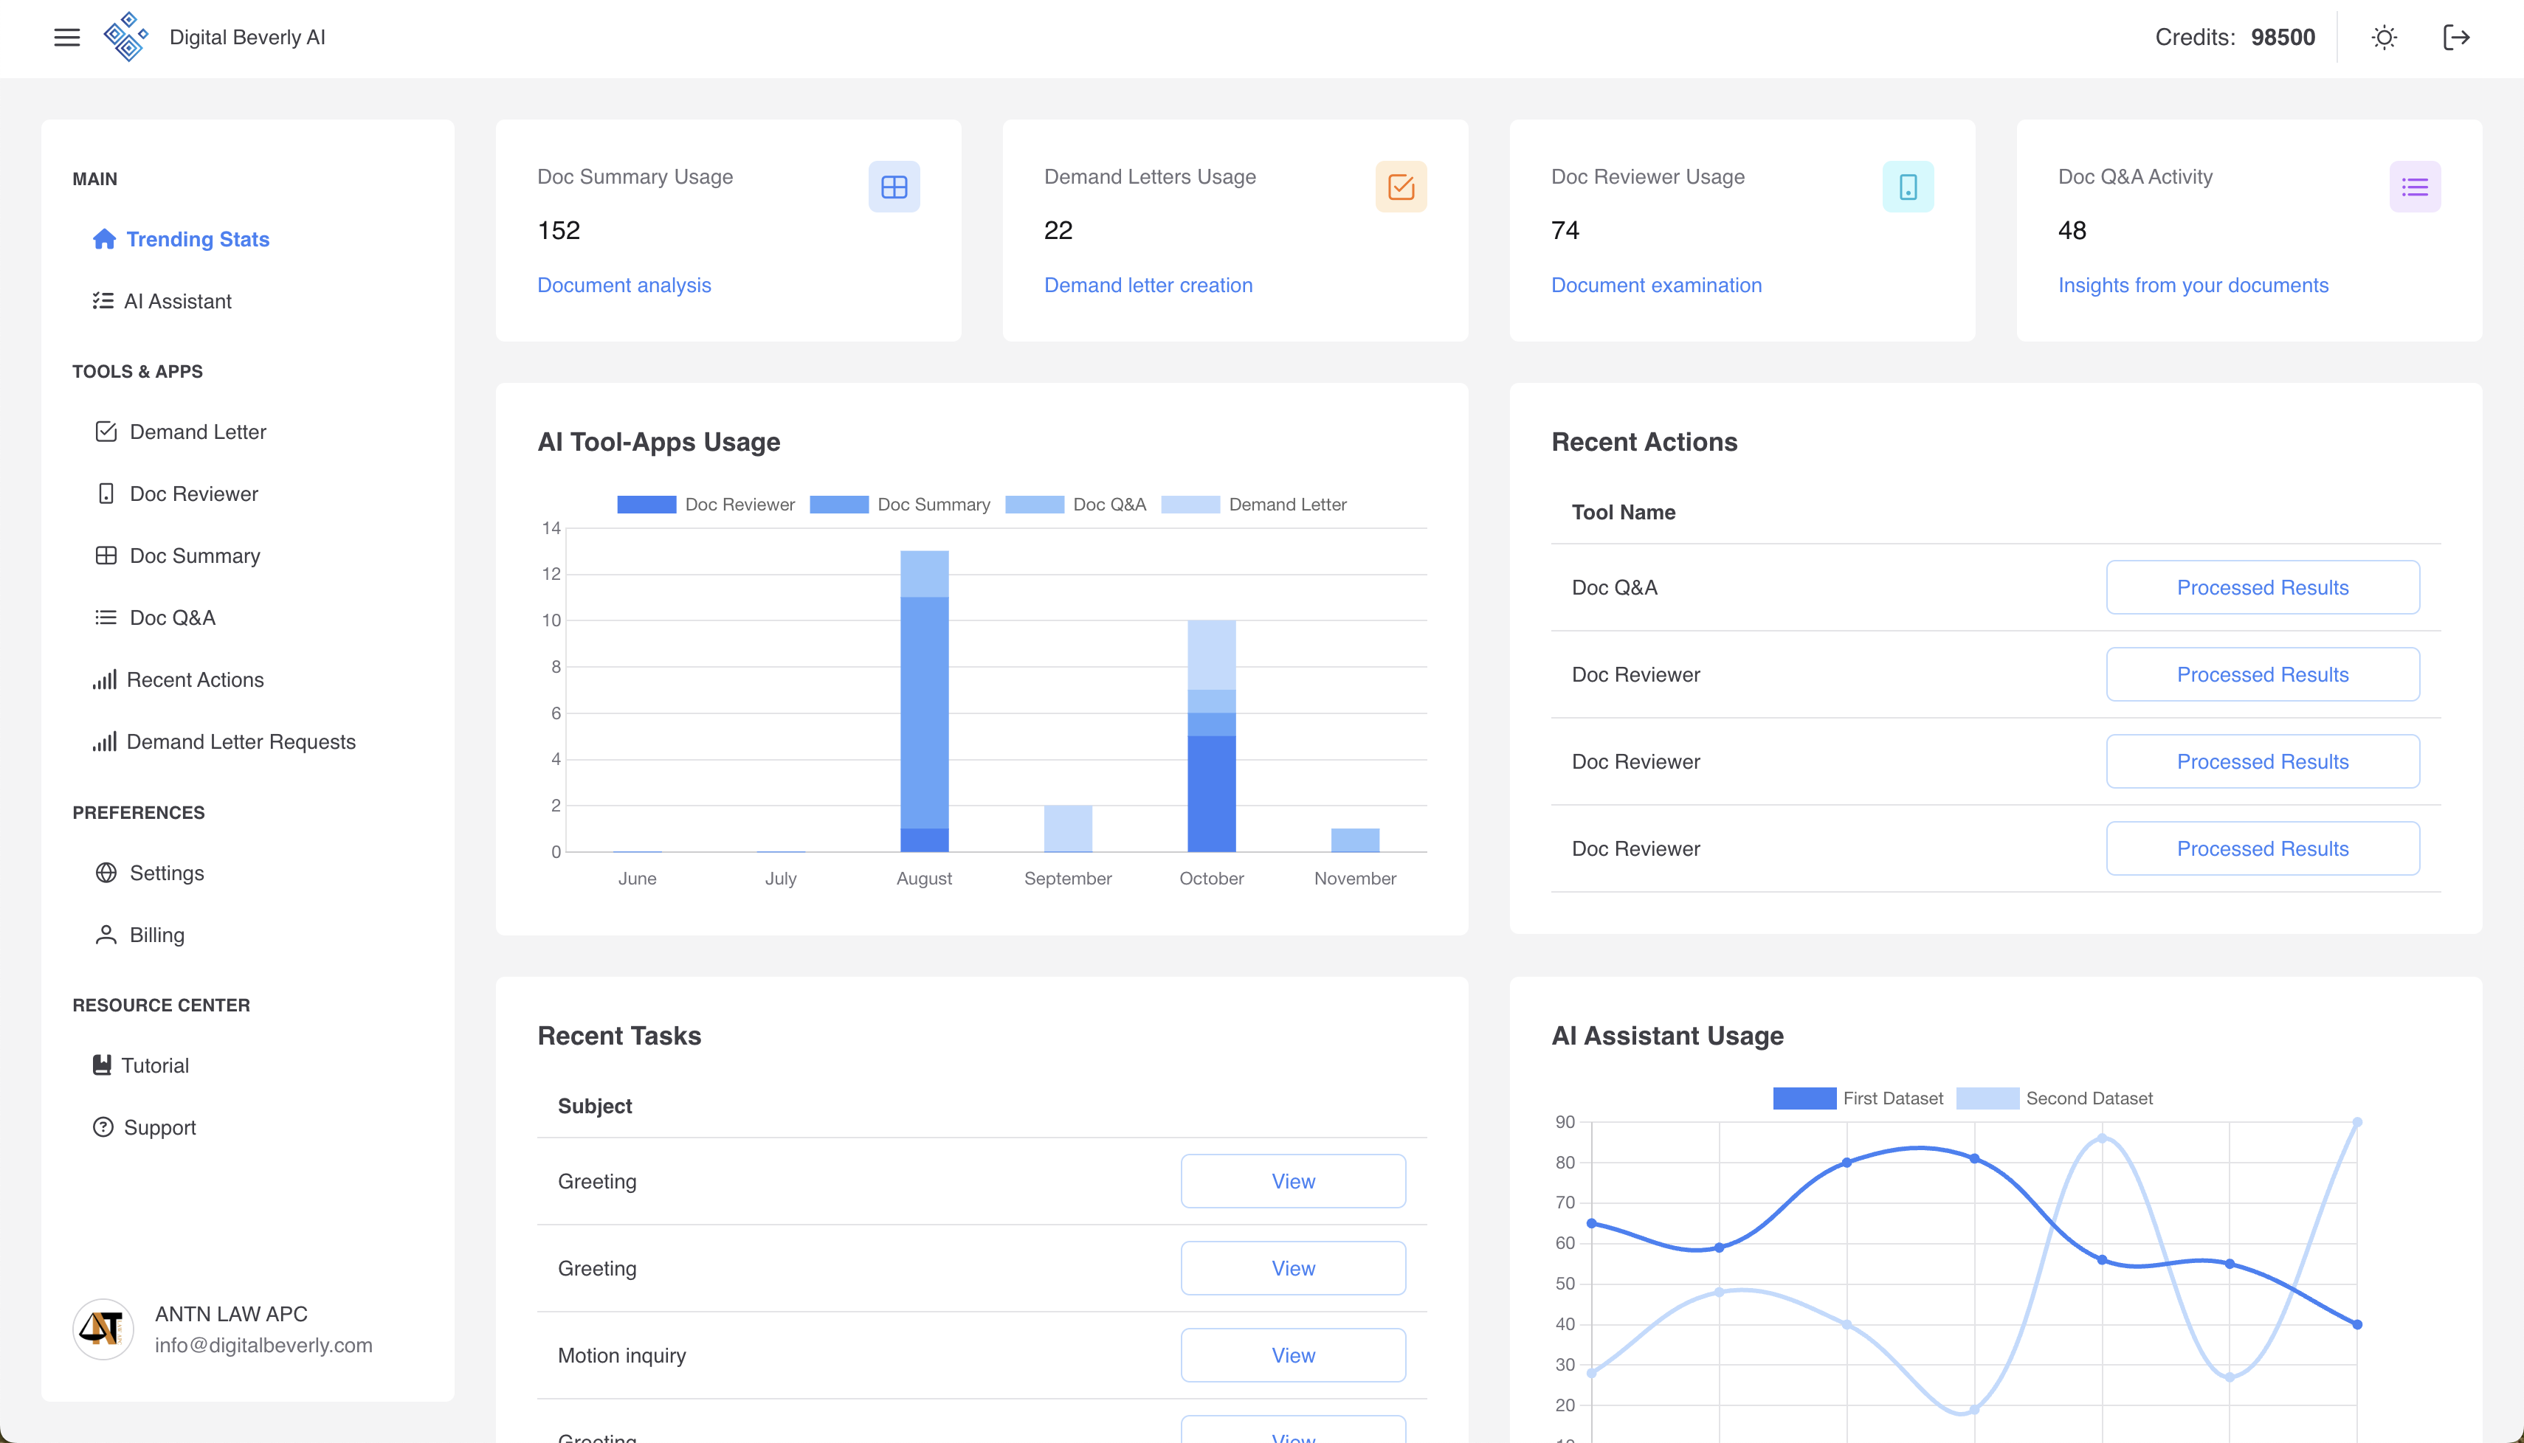Open Trending Stats in the sidebar
The image size is (2524, 1443).
pyautogui.click(x=197, y=239)
